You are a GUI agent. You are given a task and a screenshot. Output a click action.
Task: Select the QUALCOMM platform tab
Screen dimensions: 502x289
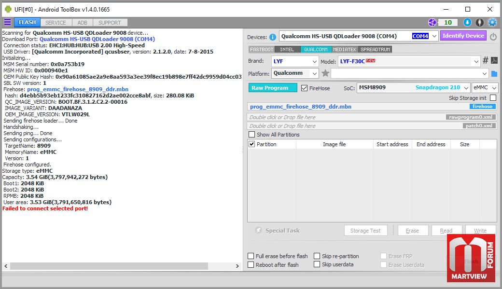pos(316,50)
